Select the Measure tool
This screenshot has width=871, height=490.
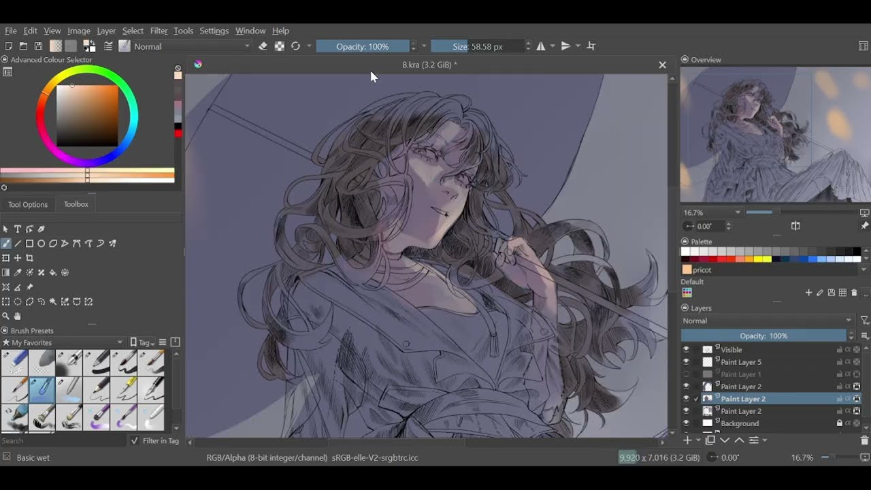click(18, 287)
